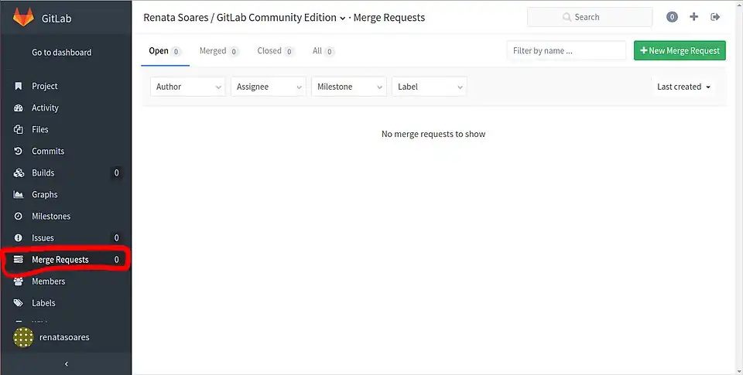Open the Commits history icon
The width and height of the screenshot is (743, 375).
19,152
